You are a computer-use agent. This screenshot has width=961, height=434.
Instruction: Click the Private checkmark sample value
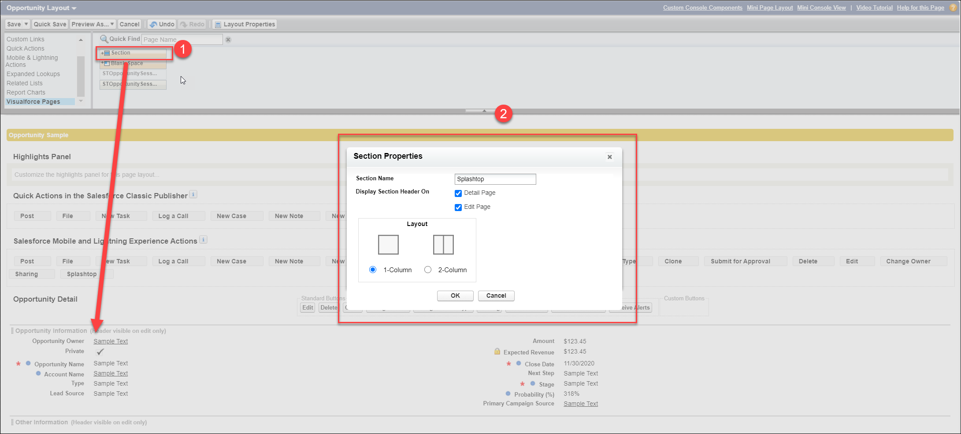[x=100, y=352]
